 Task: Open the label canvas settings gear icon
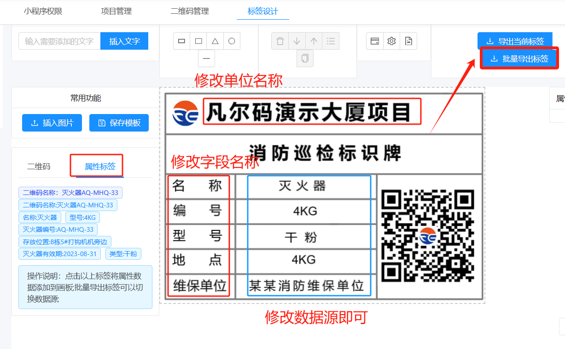tap(391, 41)
